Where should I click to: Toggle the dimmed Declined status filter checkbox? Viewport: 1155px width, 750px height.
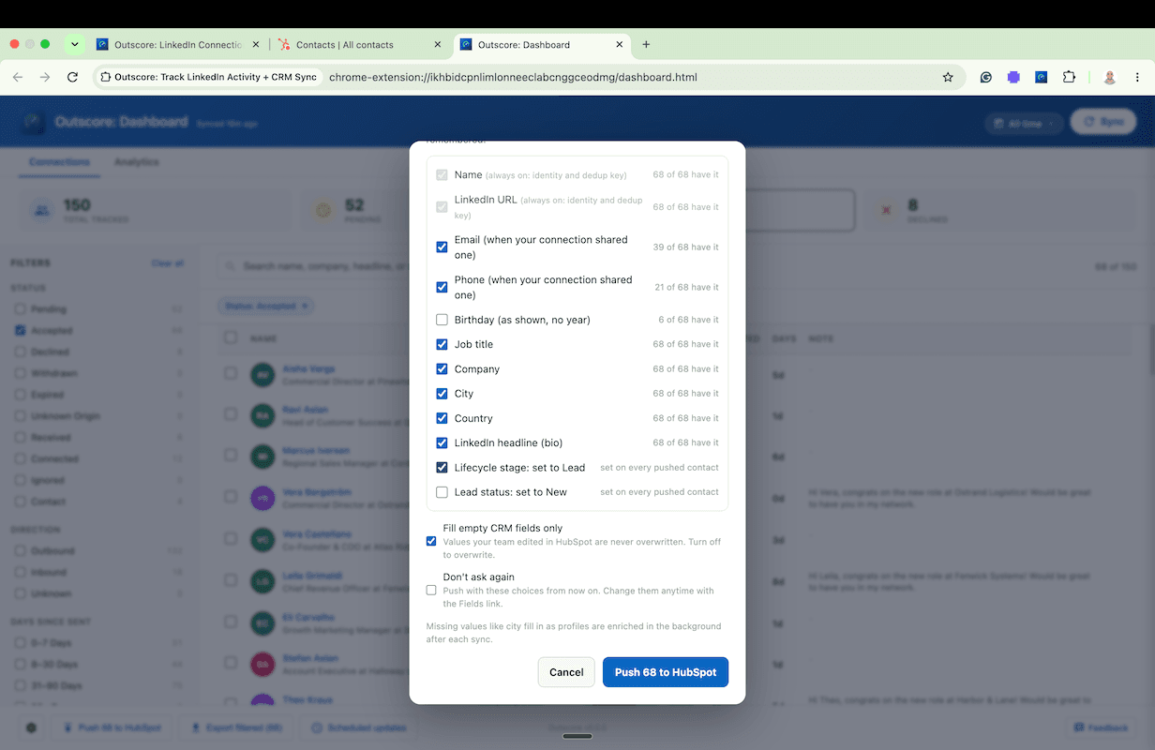click(x=21, y=352)
